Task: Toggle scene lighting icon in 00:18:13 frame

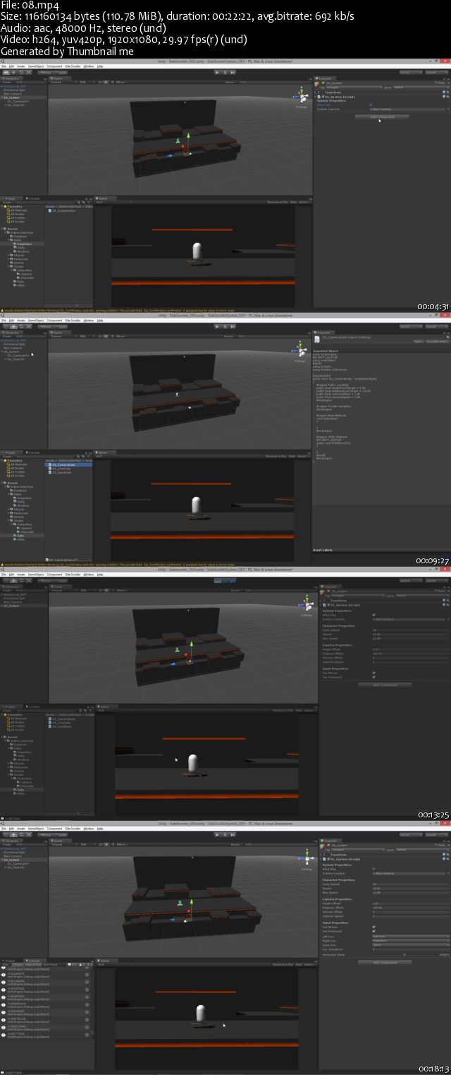Action: (105, 844)
